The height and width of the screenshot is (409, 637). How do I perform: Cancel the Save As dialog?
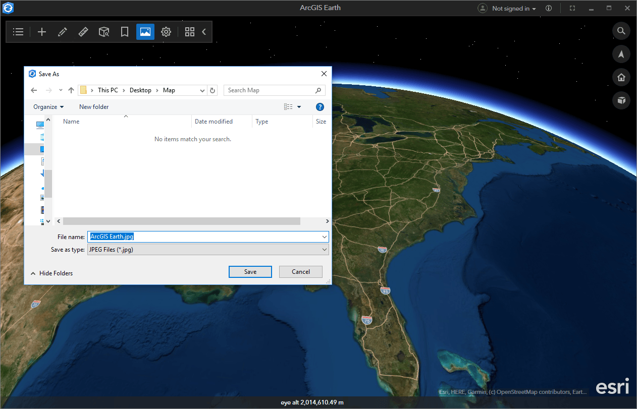click(300, 271)
